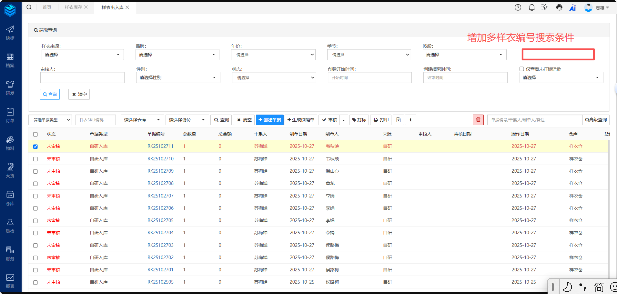617x294 pixels.
Task: Open the 仓库 warehouse sidebar icon
Action: point(10,198)
